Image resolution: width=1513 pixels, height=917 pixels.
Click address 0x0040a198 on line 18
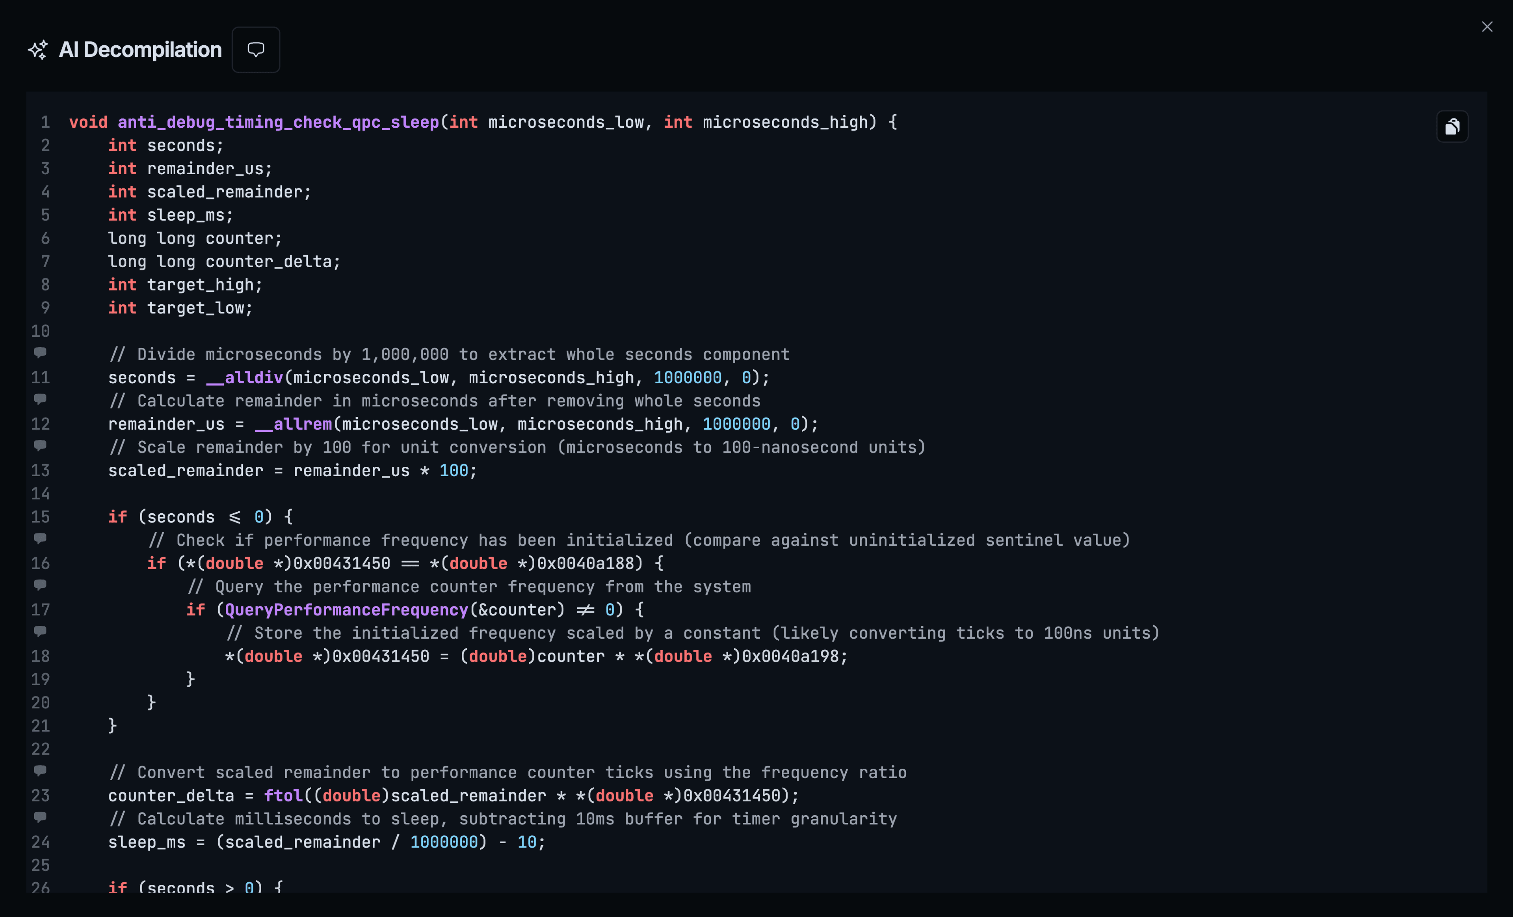pos(790,656)
